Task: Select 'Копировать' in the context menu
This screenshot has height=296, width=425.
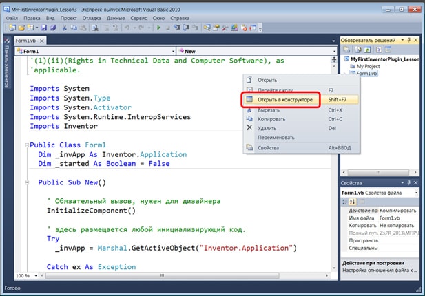Action: [271, 119]
